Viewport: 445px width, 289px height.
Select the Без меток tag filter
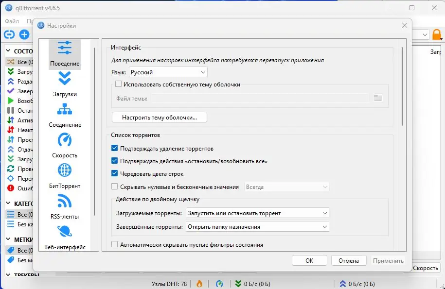coord(20,260)
